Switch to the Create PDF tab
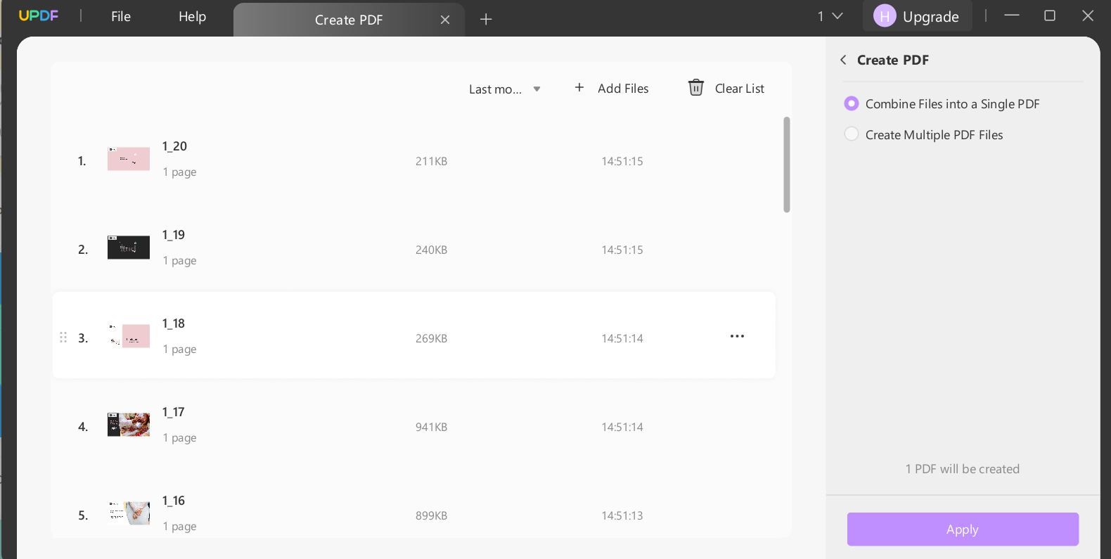 click(349, 20)
